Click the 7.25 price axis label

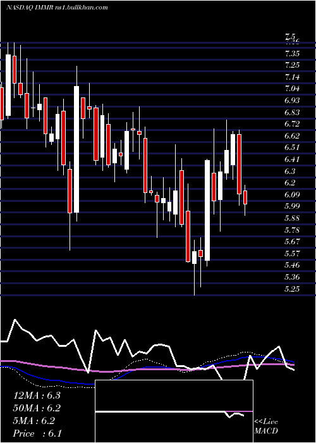pyautogui.click(x=292, y=65)
